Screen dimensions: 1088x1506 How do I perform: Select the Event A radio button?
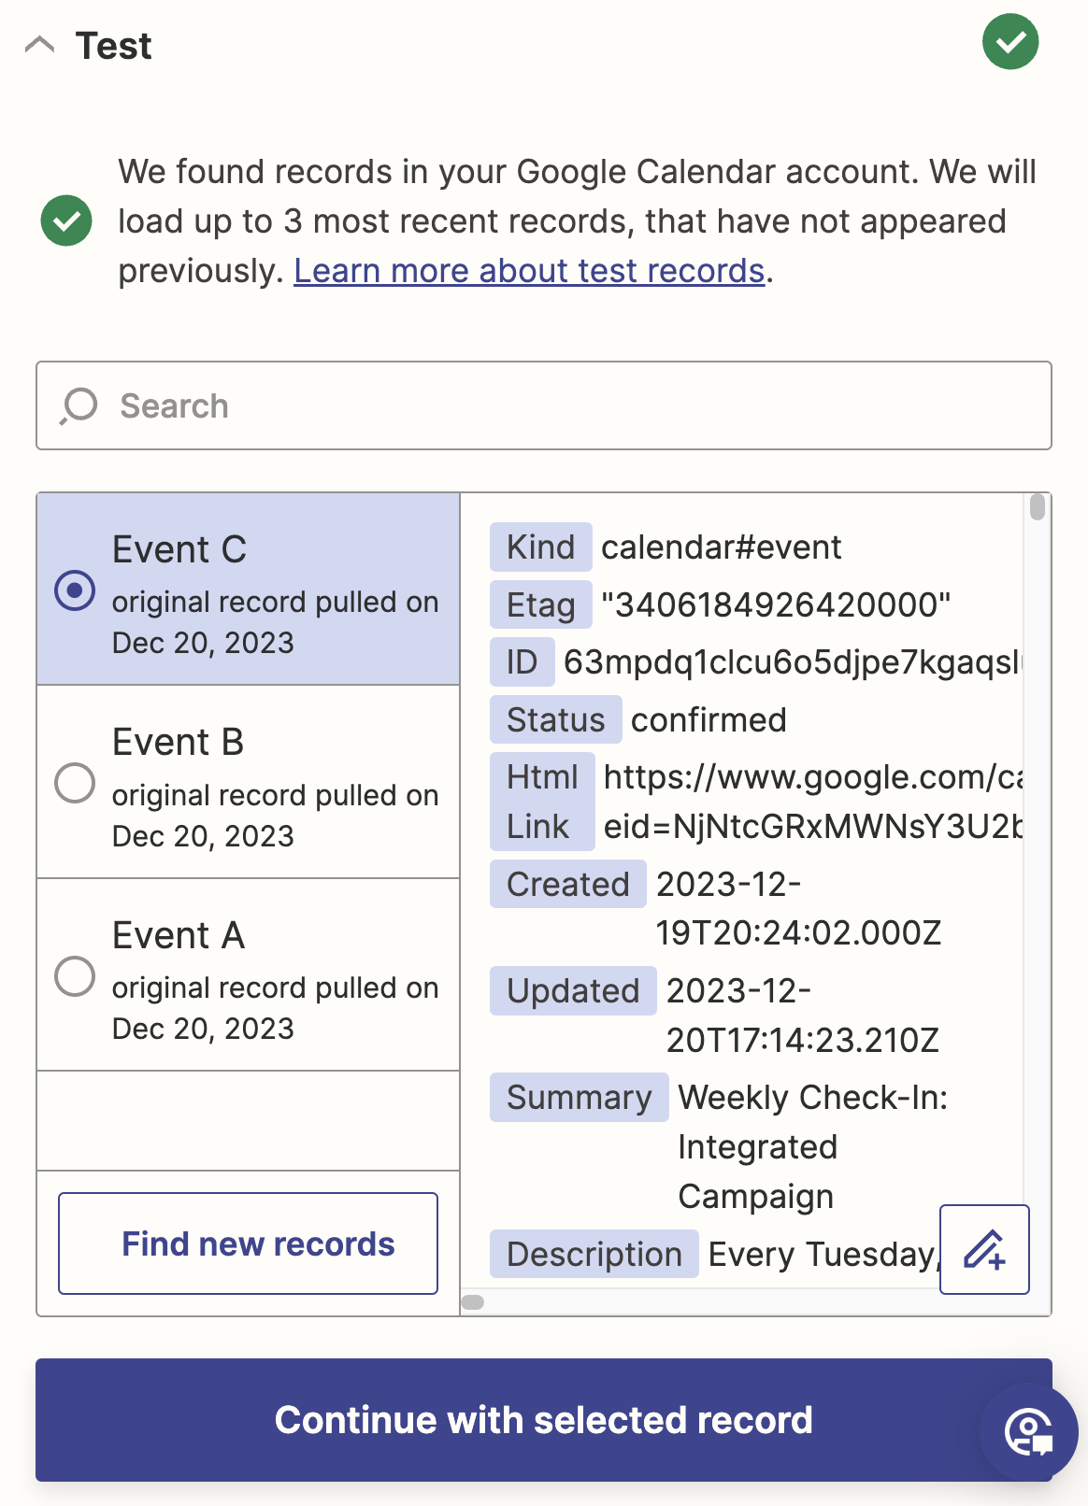75,976
